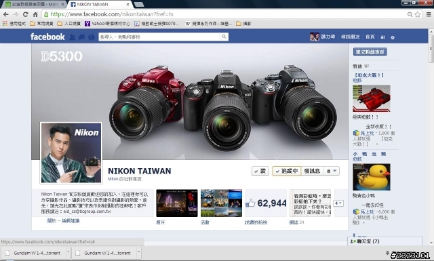Click the thumbs-up likes icon beside 62,944

coord(250,203)
